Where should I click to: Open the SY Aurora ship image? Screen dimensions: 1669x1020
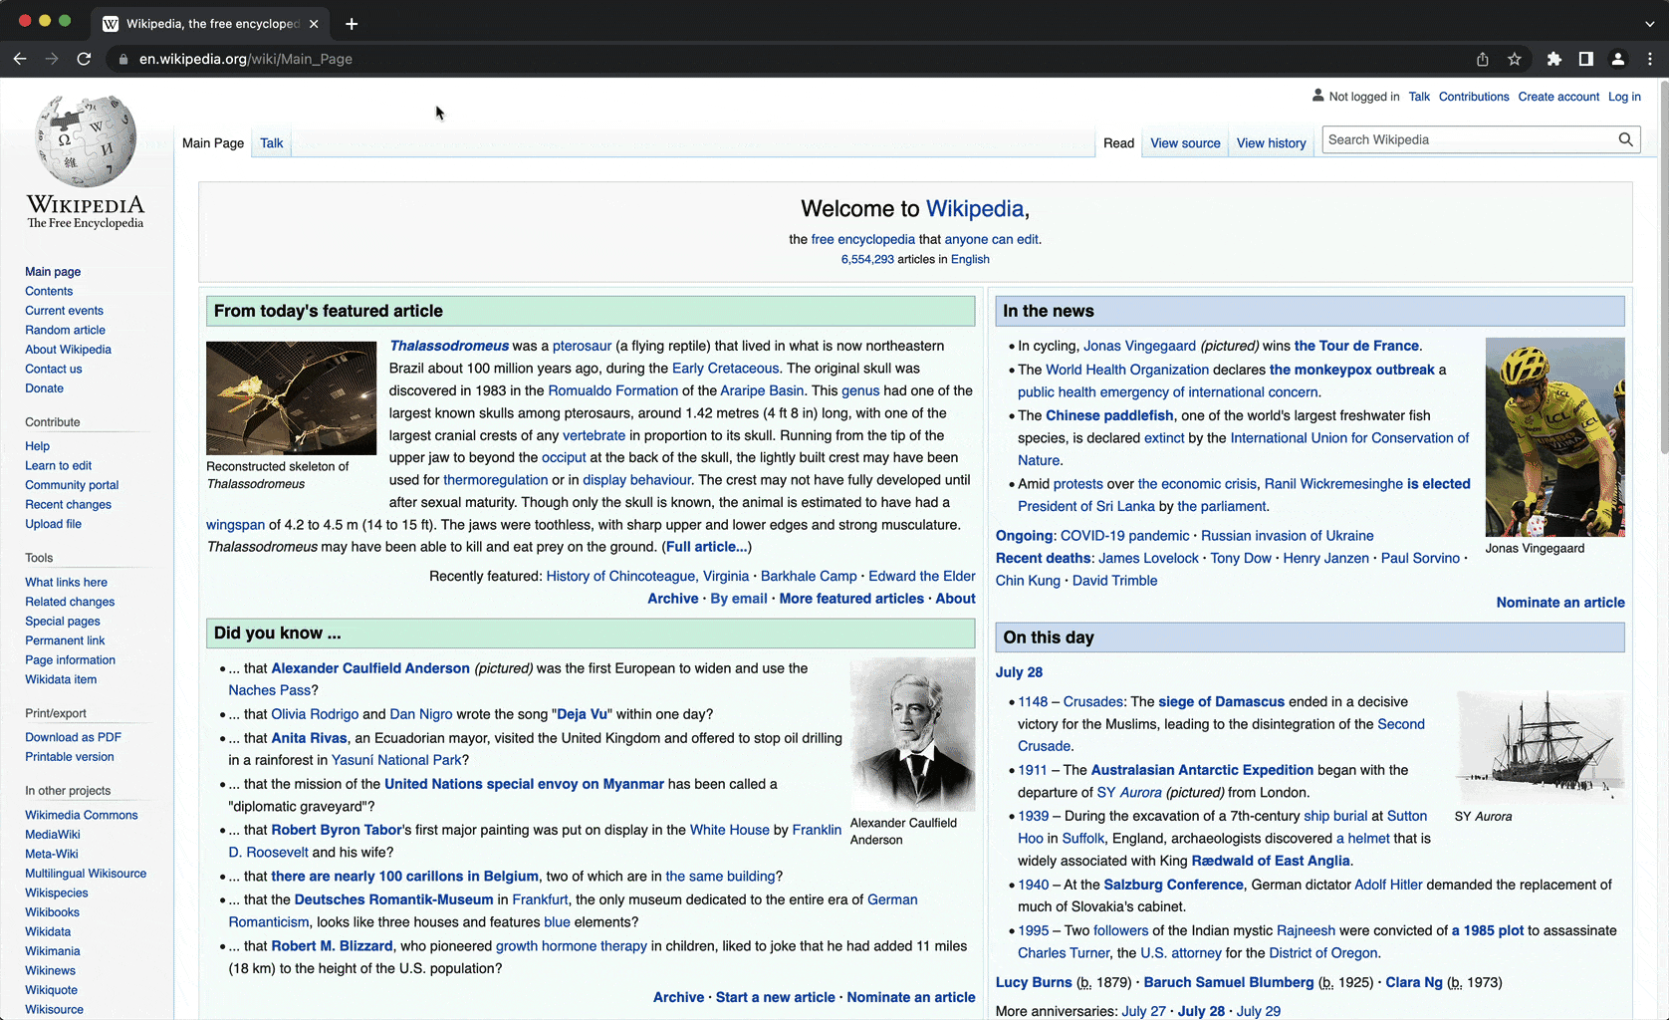coord(1540,745)
